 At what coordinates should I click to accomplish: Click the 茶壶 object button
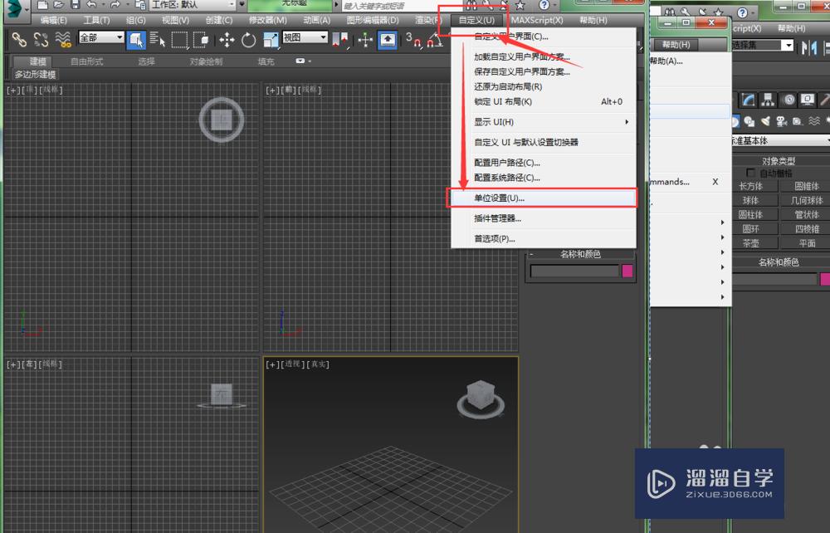(750, 243)
